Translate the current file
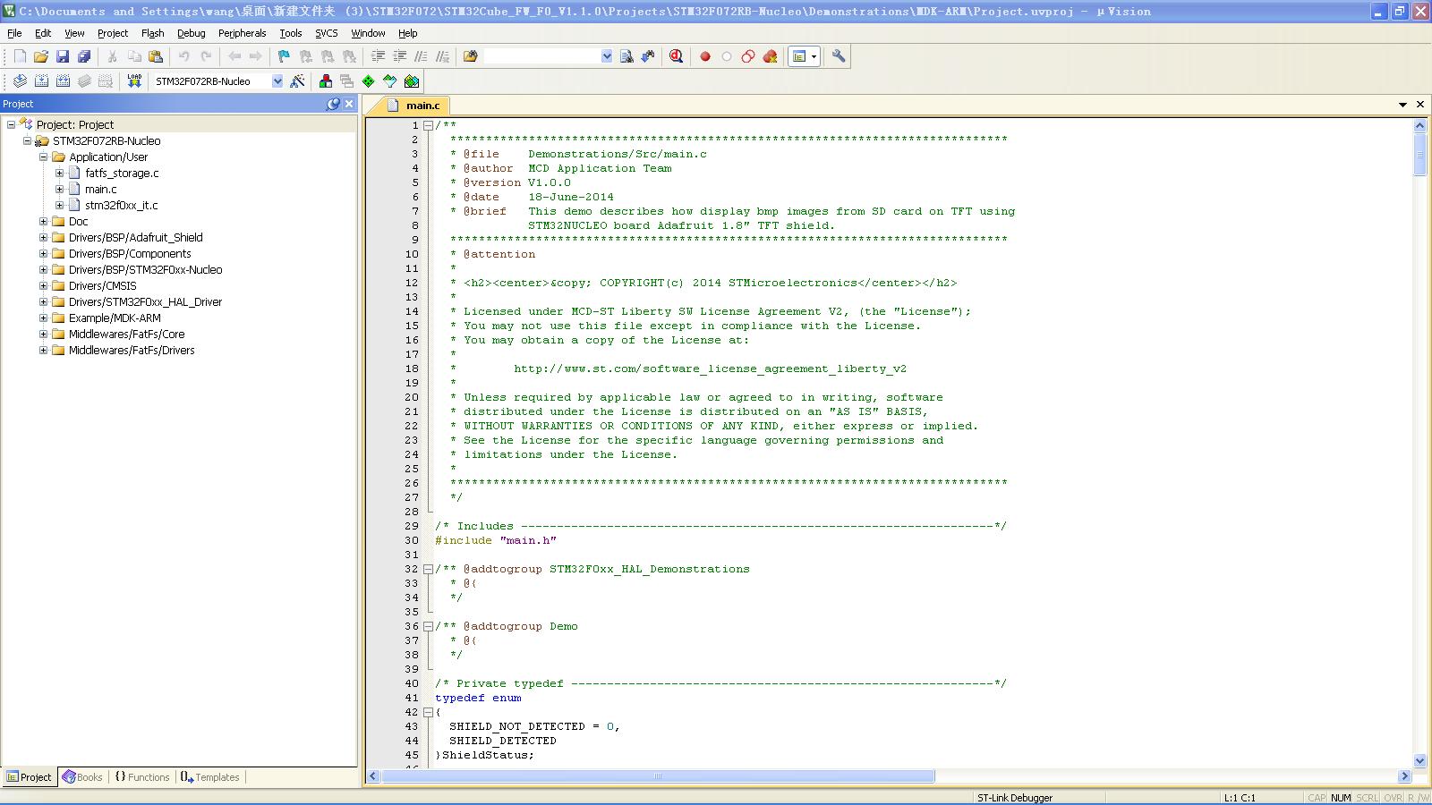 (x=20, y=81)
